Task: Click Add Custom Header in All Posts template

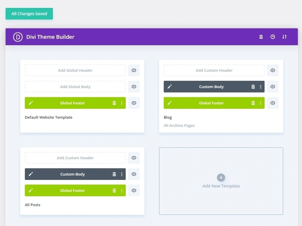Action: [x=75, y=158]
